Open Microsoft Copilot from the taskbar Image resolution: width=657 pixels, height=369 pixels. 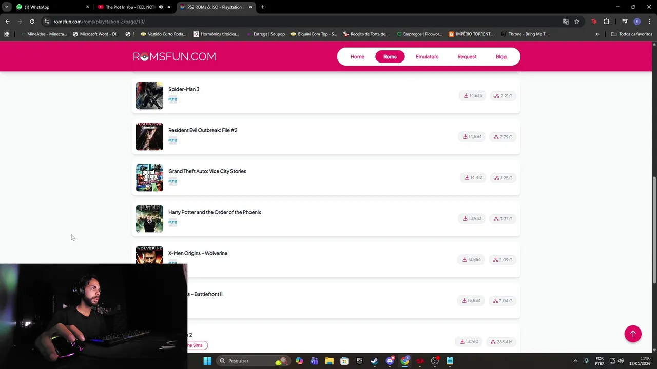point(299,361)
